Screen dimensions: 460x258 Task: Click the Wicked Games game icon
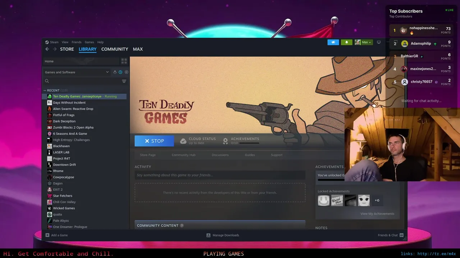tap(50, 208)
